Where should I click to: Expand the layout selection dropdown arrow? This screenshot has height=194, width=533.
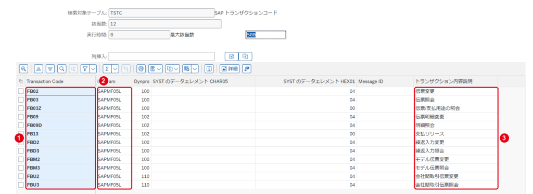tap(195, 68)
